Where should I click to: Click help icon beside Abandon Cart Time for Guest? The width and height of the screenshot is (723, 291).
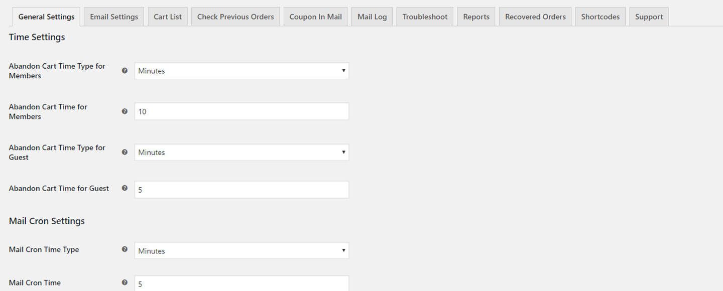click(x=125, y=188)
